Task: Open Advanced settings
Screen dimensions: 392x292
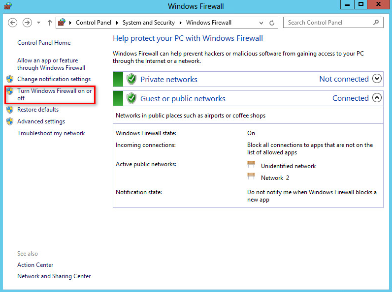Action: coord(41,121)
